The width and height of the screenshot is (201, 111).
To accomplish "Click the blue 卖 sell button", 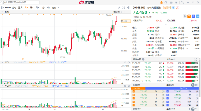I will click(x=193, y=16).
